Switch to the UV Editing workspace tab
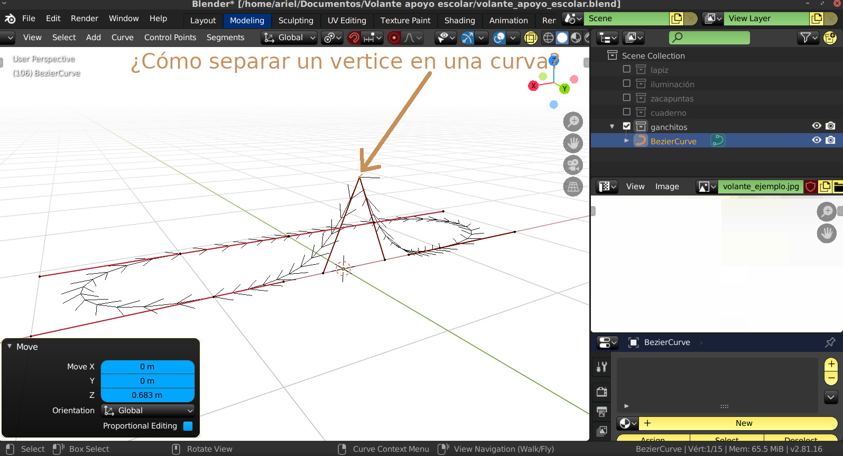The height and width of the screenshot is (456, 843). [347, 21]
